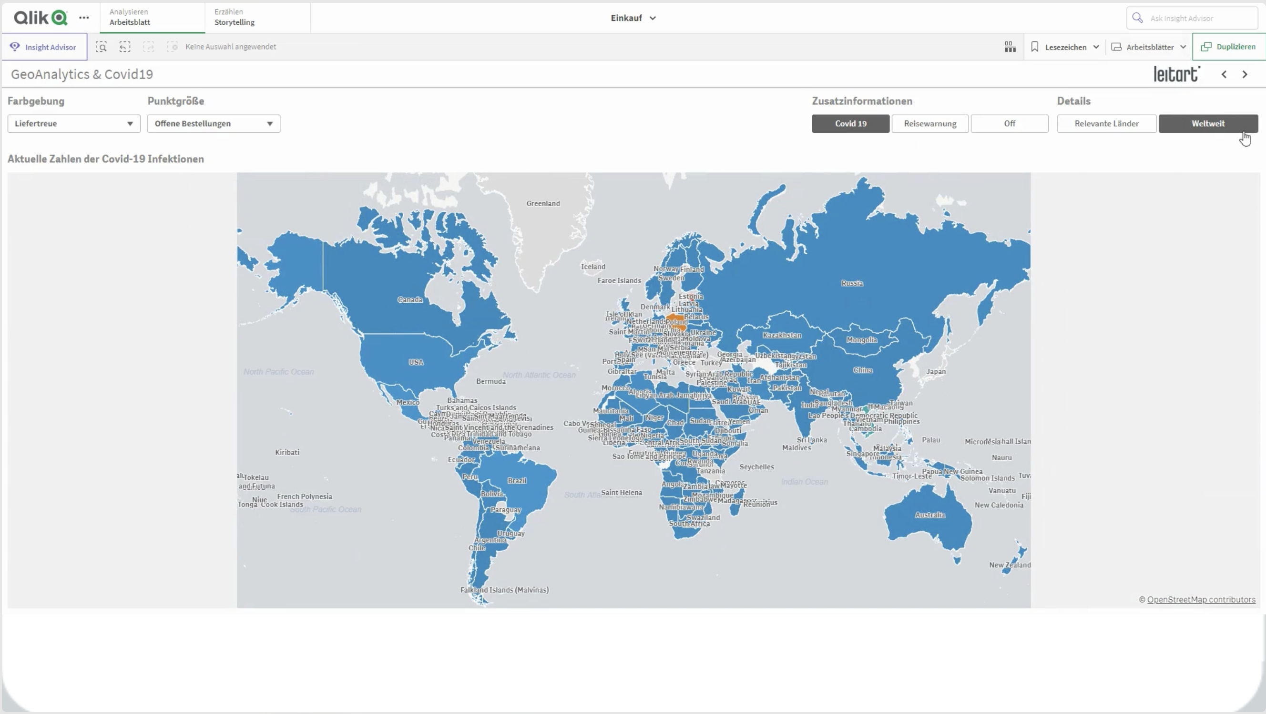
Task: Click the New Zealand label
Action: coord(1010,565)
